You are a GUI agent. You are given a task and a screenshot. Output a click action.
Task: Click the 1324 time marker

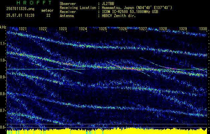coord(83,29)
